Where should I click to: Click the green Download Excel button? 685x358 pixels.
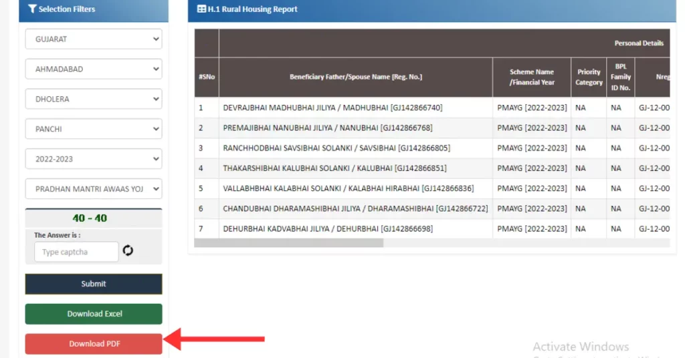[94, 314]
